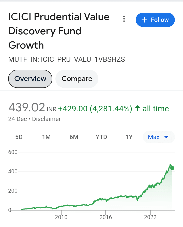This screenshot has height=227, width=183.
Task: Follow ICICI Prudential Value Discovery Fund
Action: (x=155, y=20)
